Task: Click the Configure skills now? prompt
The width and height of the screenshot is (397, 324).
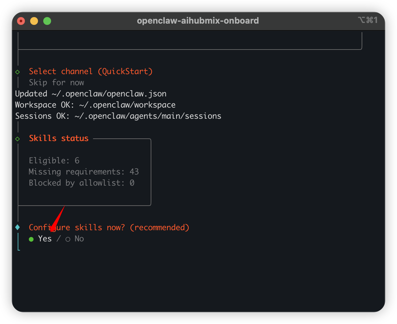Action: 109,227
